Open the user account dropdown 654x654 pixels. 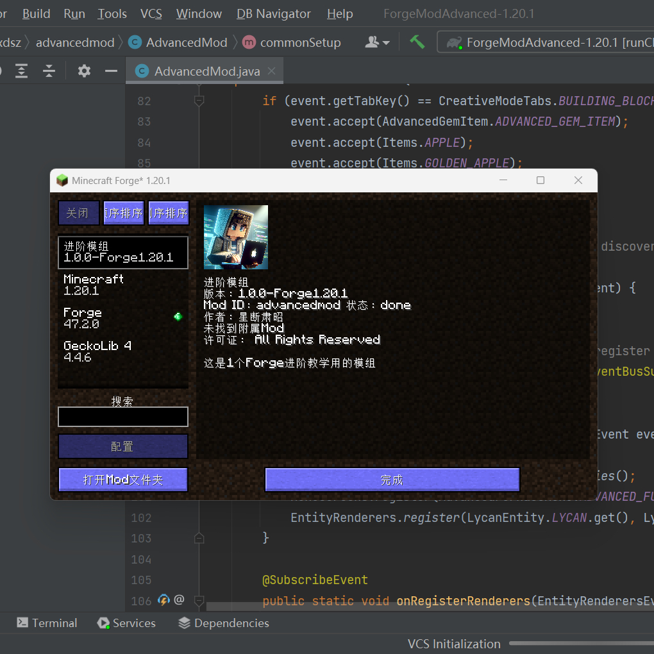(377, 42)
